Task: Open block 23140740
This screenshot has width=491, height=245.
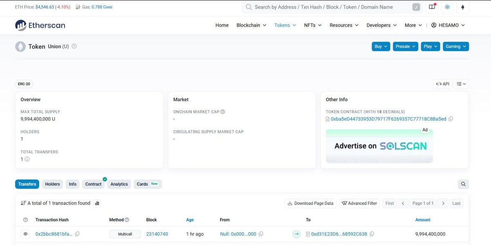Action: (x=157, y=234)
